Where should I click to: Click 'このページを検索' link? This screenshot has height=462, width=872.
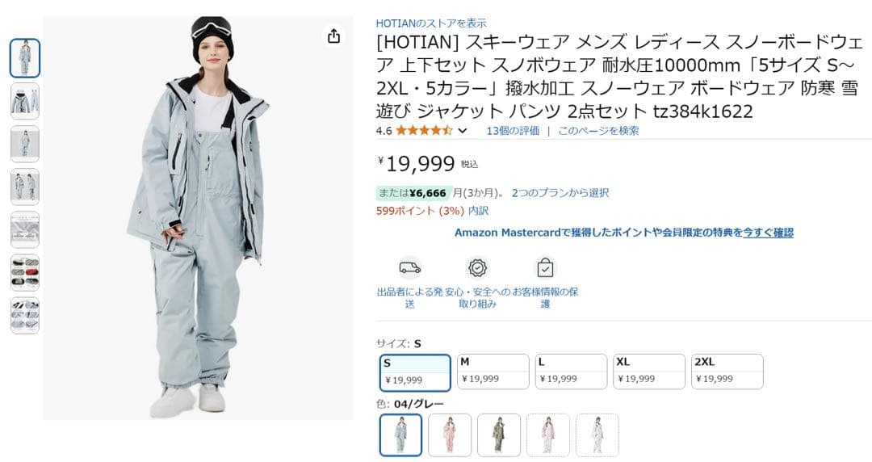598,130
